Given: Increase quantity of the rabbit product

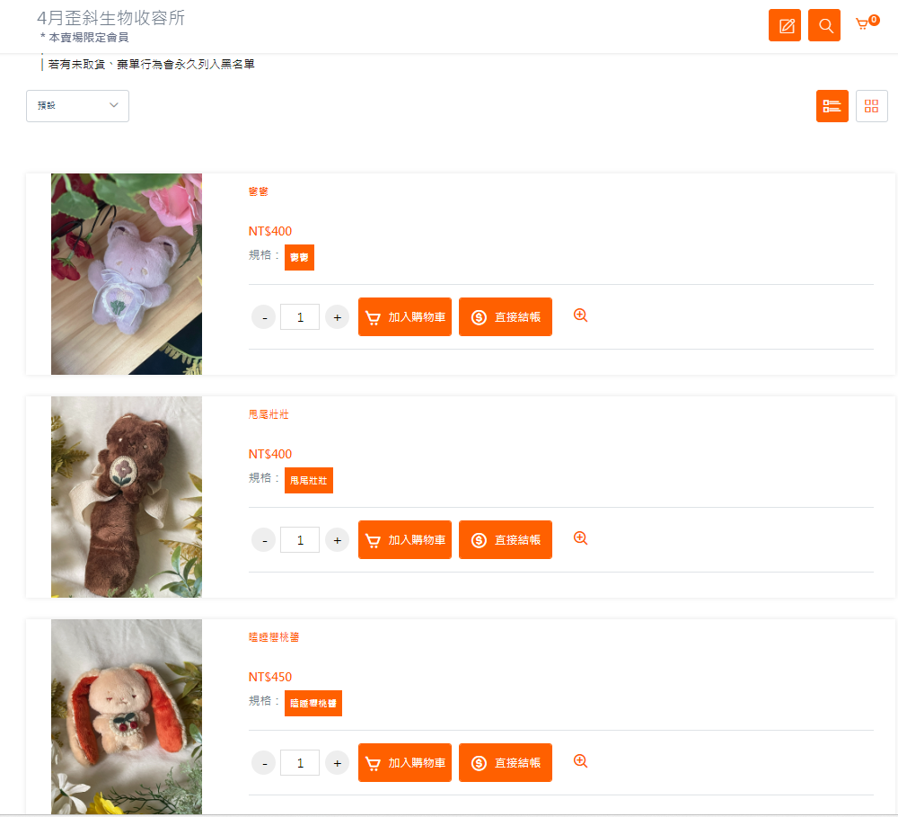Looking at the screenshot, I should (337, 763).
